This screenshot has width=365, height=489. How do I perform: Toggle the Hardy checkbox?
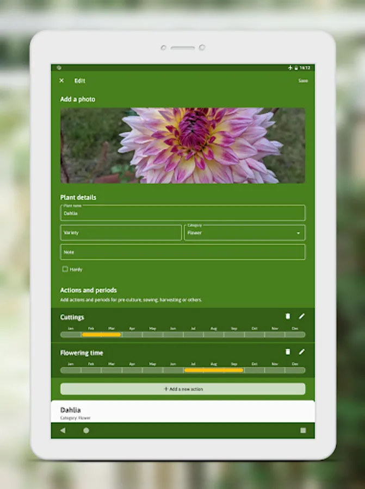(65, 269)
